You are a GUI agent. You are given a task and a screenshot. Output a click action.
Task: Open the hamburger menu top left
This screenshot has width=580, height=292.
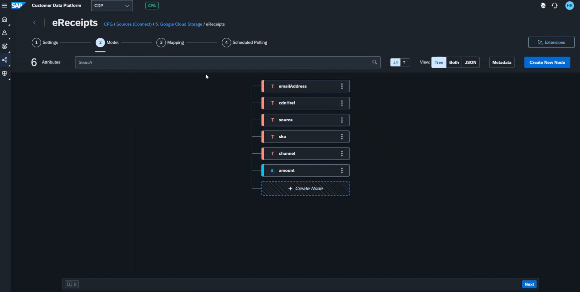(5, 5)
